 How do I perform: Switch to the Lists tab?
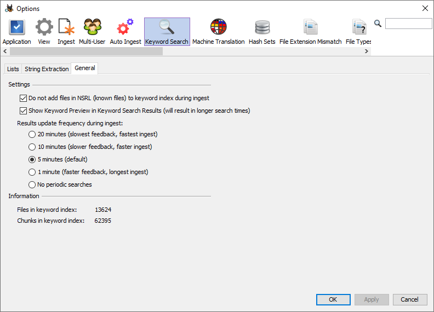click(13, 69)
